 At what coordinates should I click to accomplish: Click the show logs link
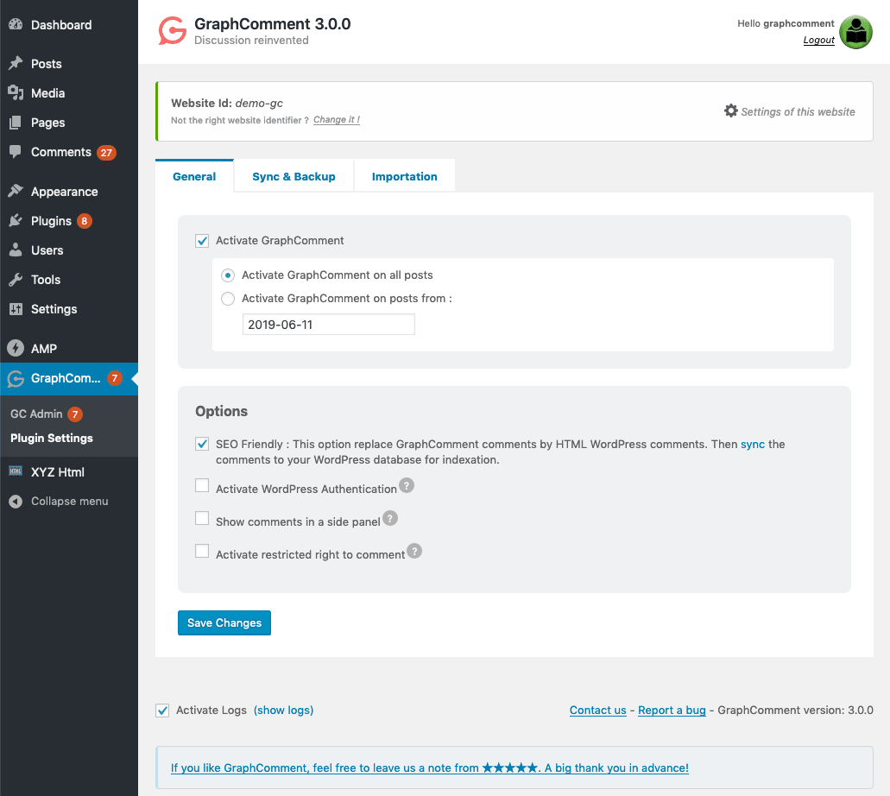283,711
